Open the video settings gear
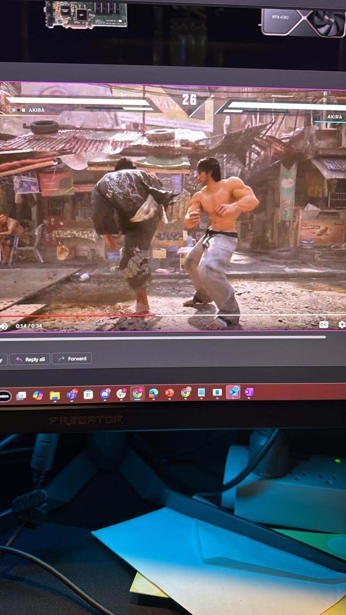The height and width of the screenshot is (615, 346). tap(341, 324)
